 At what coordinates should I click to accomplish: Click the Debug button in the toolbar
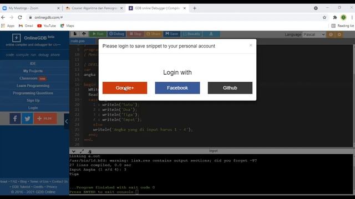pyautogui.click(x=117, y=34)
